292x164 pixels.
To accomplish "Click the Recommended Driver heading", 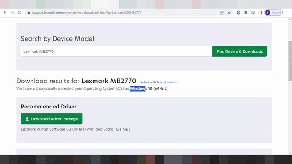I will coord(49,107).
